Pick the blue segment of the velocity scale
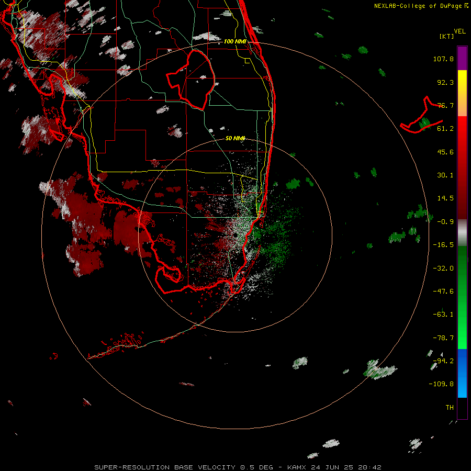 [462, 373]
